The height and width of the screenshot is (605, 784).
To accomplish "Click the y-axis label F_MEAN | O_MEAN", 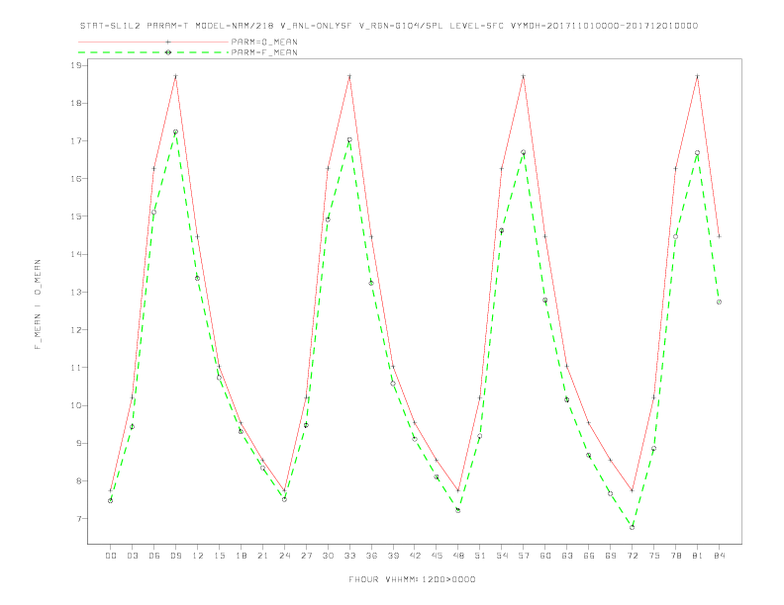I will [38, 304].
